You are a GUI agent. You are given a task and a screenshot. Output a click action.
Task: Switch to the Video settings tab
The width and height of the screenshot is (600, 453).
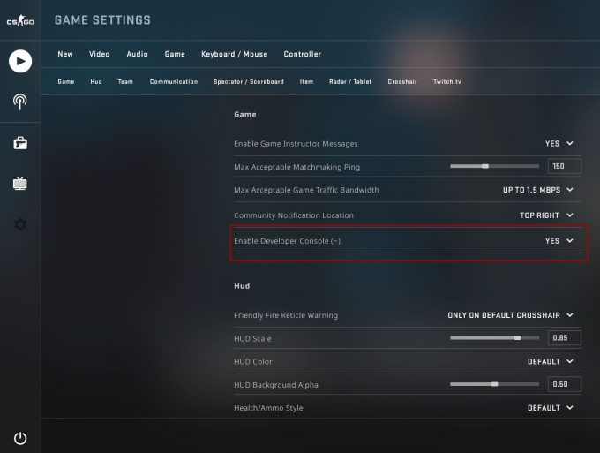[x=100, y=54]
